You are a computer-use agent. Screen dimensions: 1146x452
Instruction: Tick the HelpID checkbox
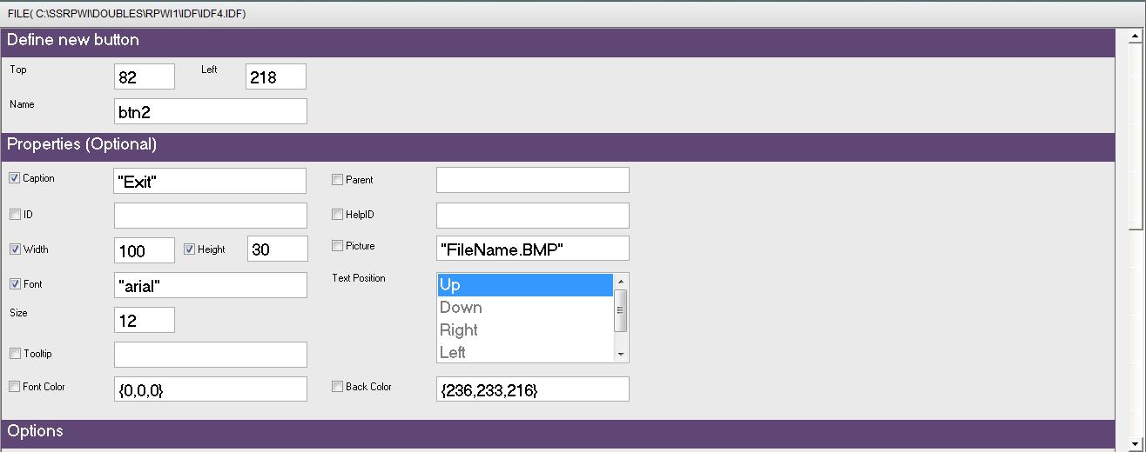tap(338, 215)
